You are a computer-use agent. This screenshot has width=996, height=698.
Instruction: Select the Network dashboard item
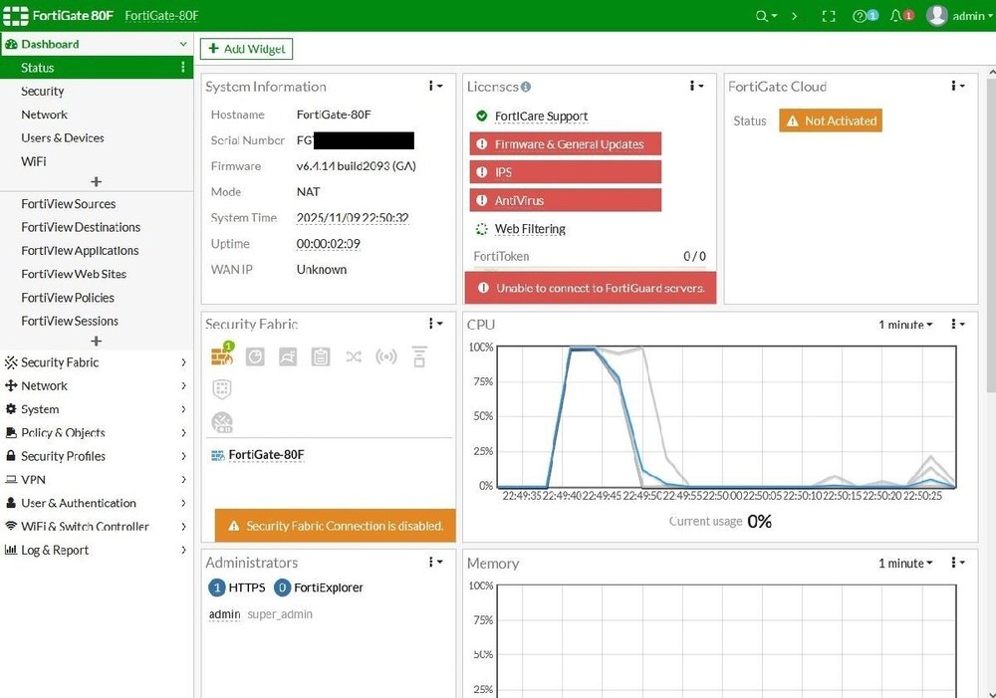[x=45, y=115]
